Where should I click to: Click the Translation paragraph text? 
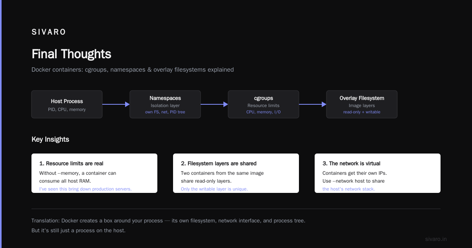(x=168, y=226)
